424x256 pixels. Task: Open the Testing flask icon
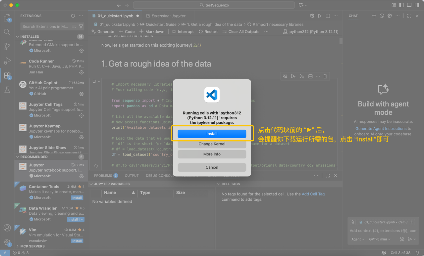(7, 90)
